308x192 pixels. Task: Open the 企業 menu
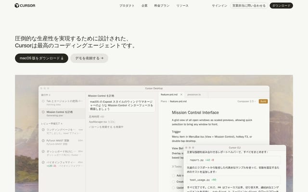pos(144,6)
